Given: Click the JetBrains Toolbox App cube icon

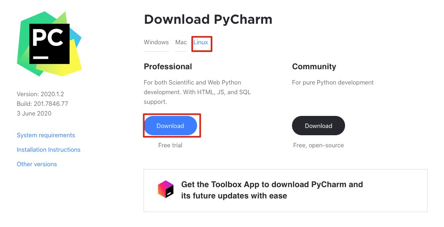Looking at the screenshot, I should [166, 189].
